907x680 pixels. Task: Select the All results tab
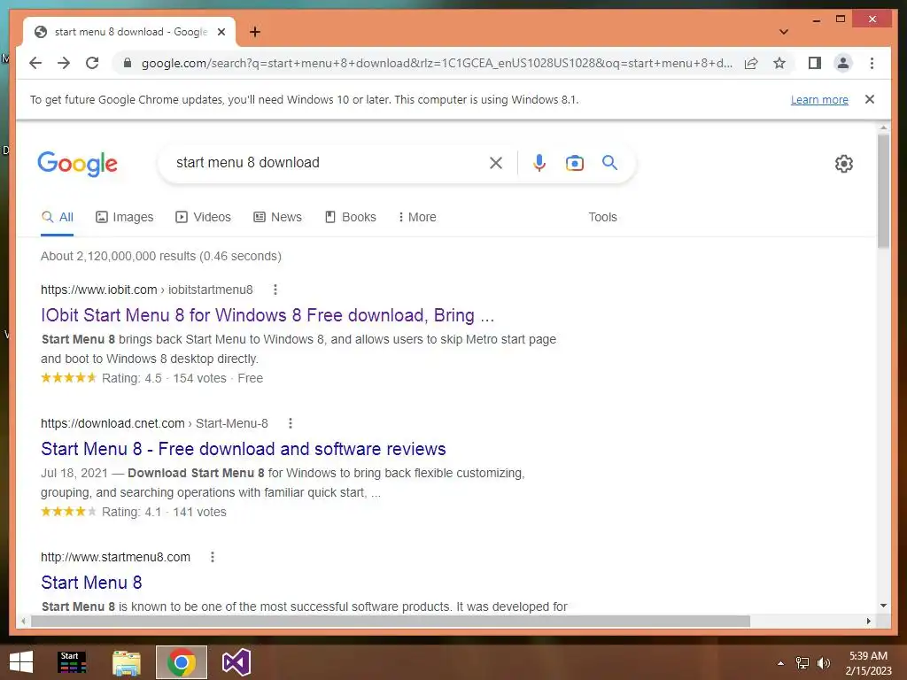coord(58,218)
